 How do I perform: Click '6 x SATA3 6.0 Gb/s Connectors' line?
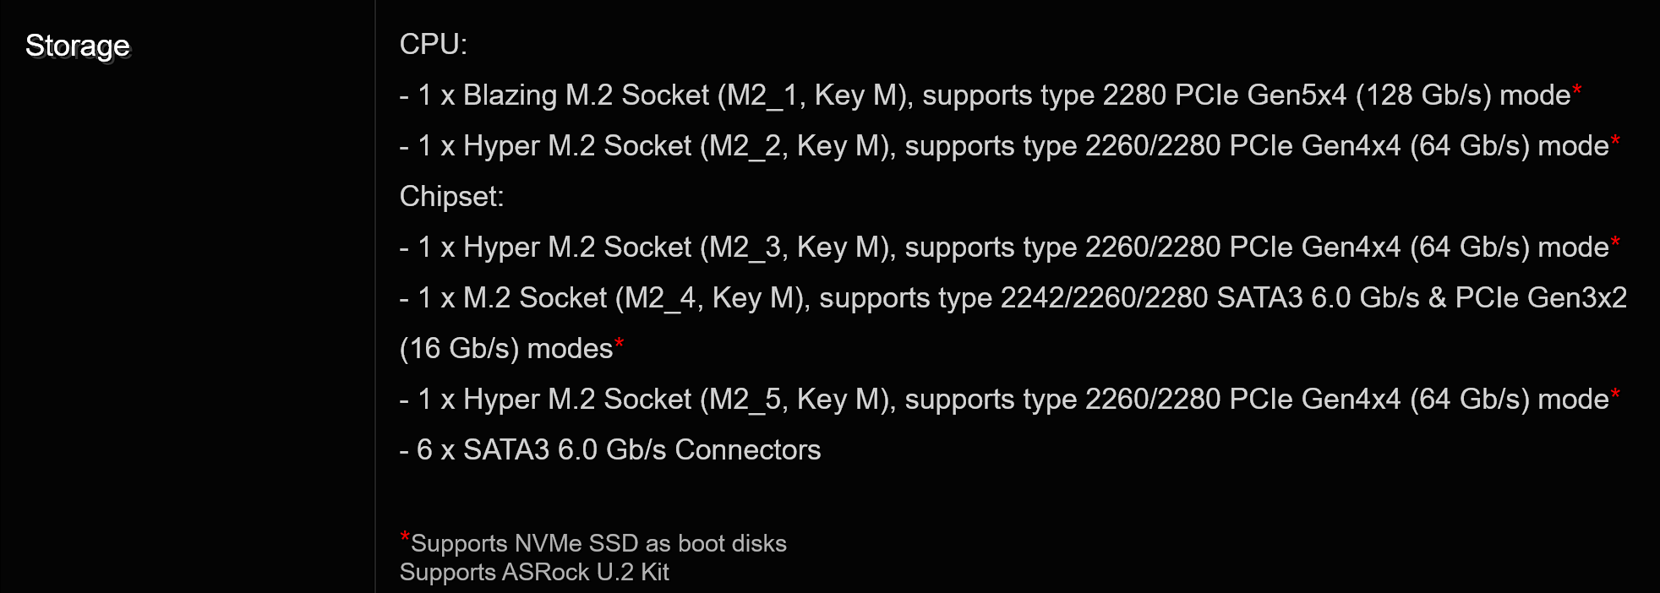(x=610, y=450)
